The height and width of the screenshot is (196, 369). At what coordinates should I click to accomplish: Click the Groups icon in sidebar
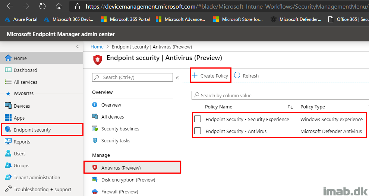(x=8, y=165)
